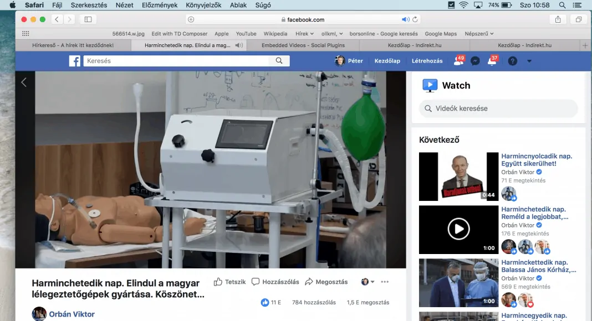The width and height of the screenshot is (592, 321).
Task: Open the Facebook account dropdown arrow
Action: point(529,61)
